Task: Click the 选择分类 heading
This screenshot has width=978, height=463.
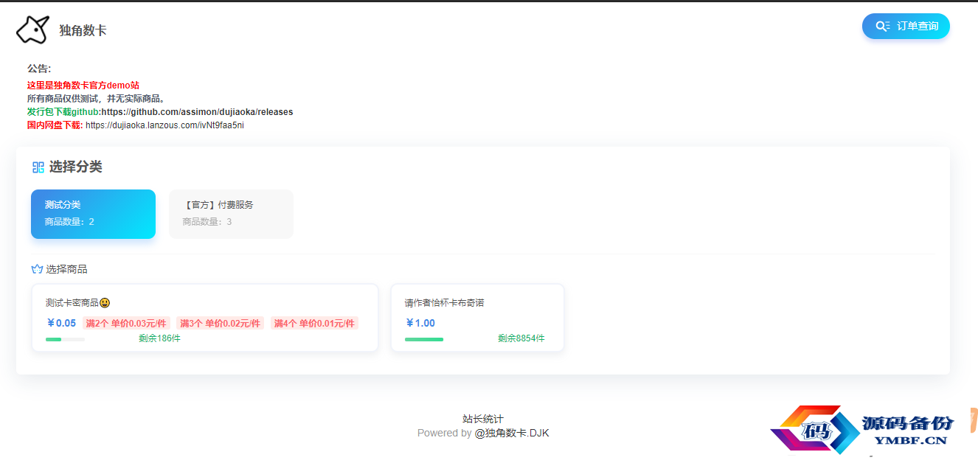Action: tap(76, 167)
